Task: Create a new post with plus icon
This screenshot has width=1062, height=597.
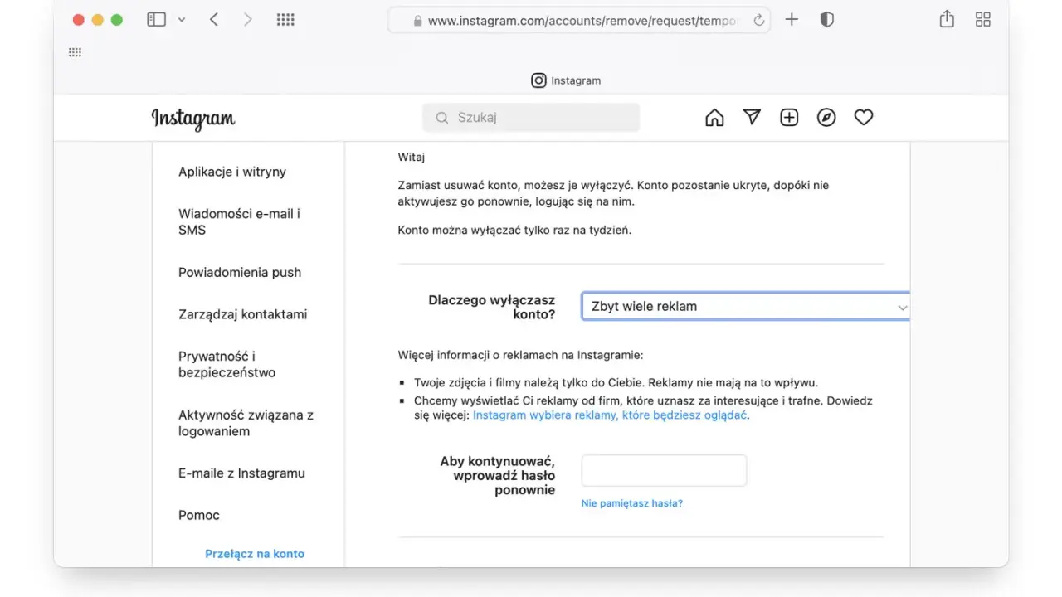Action: pos(789,118)
